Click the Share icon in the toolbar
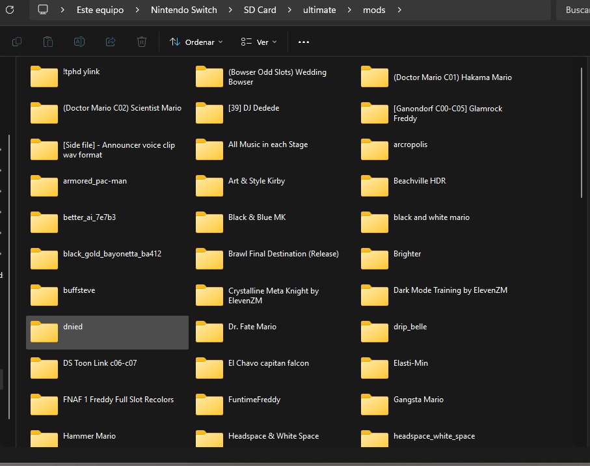This screenshot has width=590, height=466. click(111, 42)
